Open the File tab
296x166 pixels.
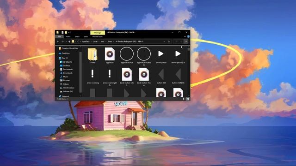60,36
